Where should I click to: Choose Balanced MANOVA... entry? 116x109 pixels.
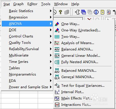(x=79, y=71)
